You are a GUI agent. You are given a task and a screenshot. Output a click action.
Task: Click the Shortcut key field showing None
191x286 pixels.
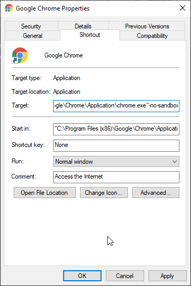click(116, 145)
